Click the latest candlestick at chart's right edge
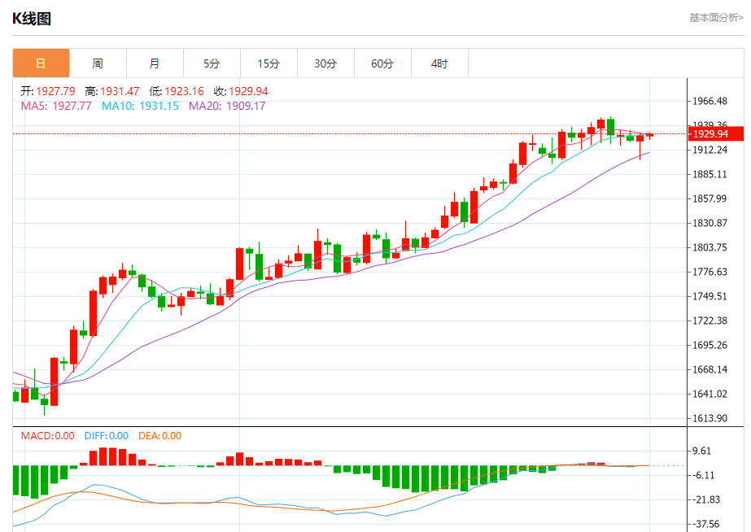This screenshot has height=532, width=751. click(649, 136)
